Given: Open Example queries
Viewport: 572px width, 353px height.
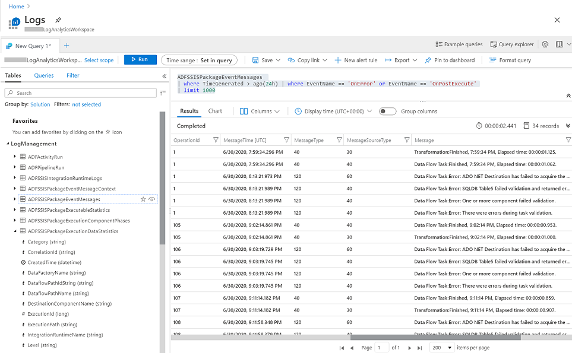Looking at the screenshot, I should pos(458,44).
